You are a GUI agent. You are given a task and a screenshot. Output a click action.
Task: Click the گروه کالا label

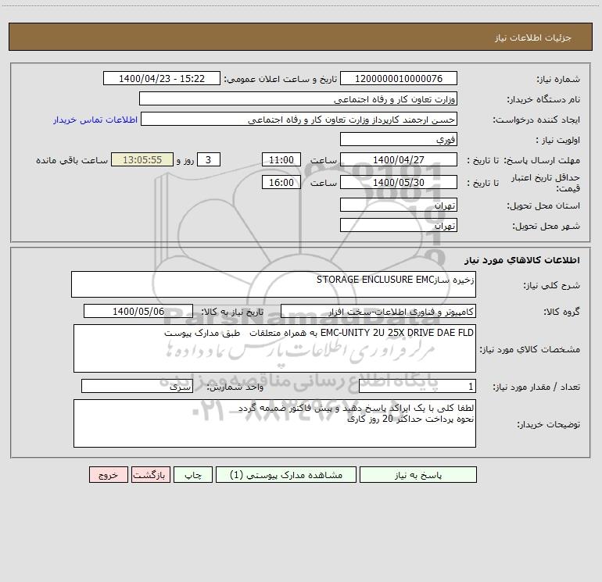point(561,312)
